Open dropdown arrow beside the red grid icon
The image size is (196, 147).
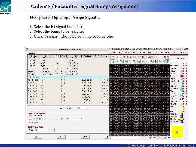[x=145, y=57]
